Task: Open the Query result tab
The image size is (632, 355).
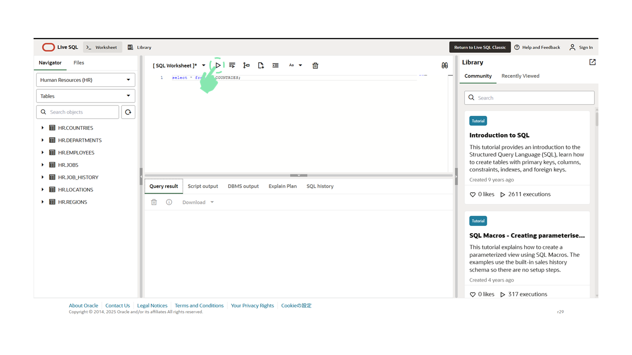Action: [x=163, y=186]
